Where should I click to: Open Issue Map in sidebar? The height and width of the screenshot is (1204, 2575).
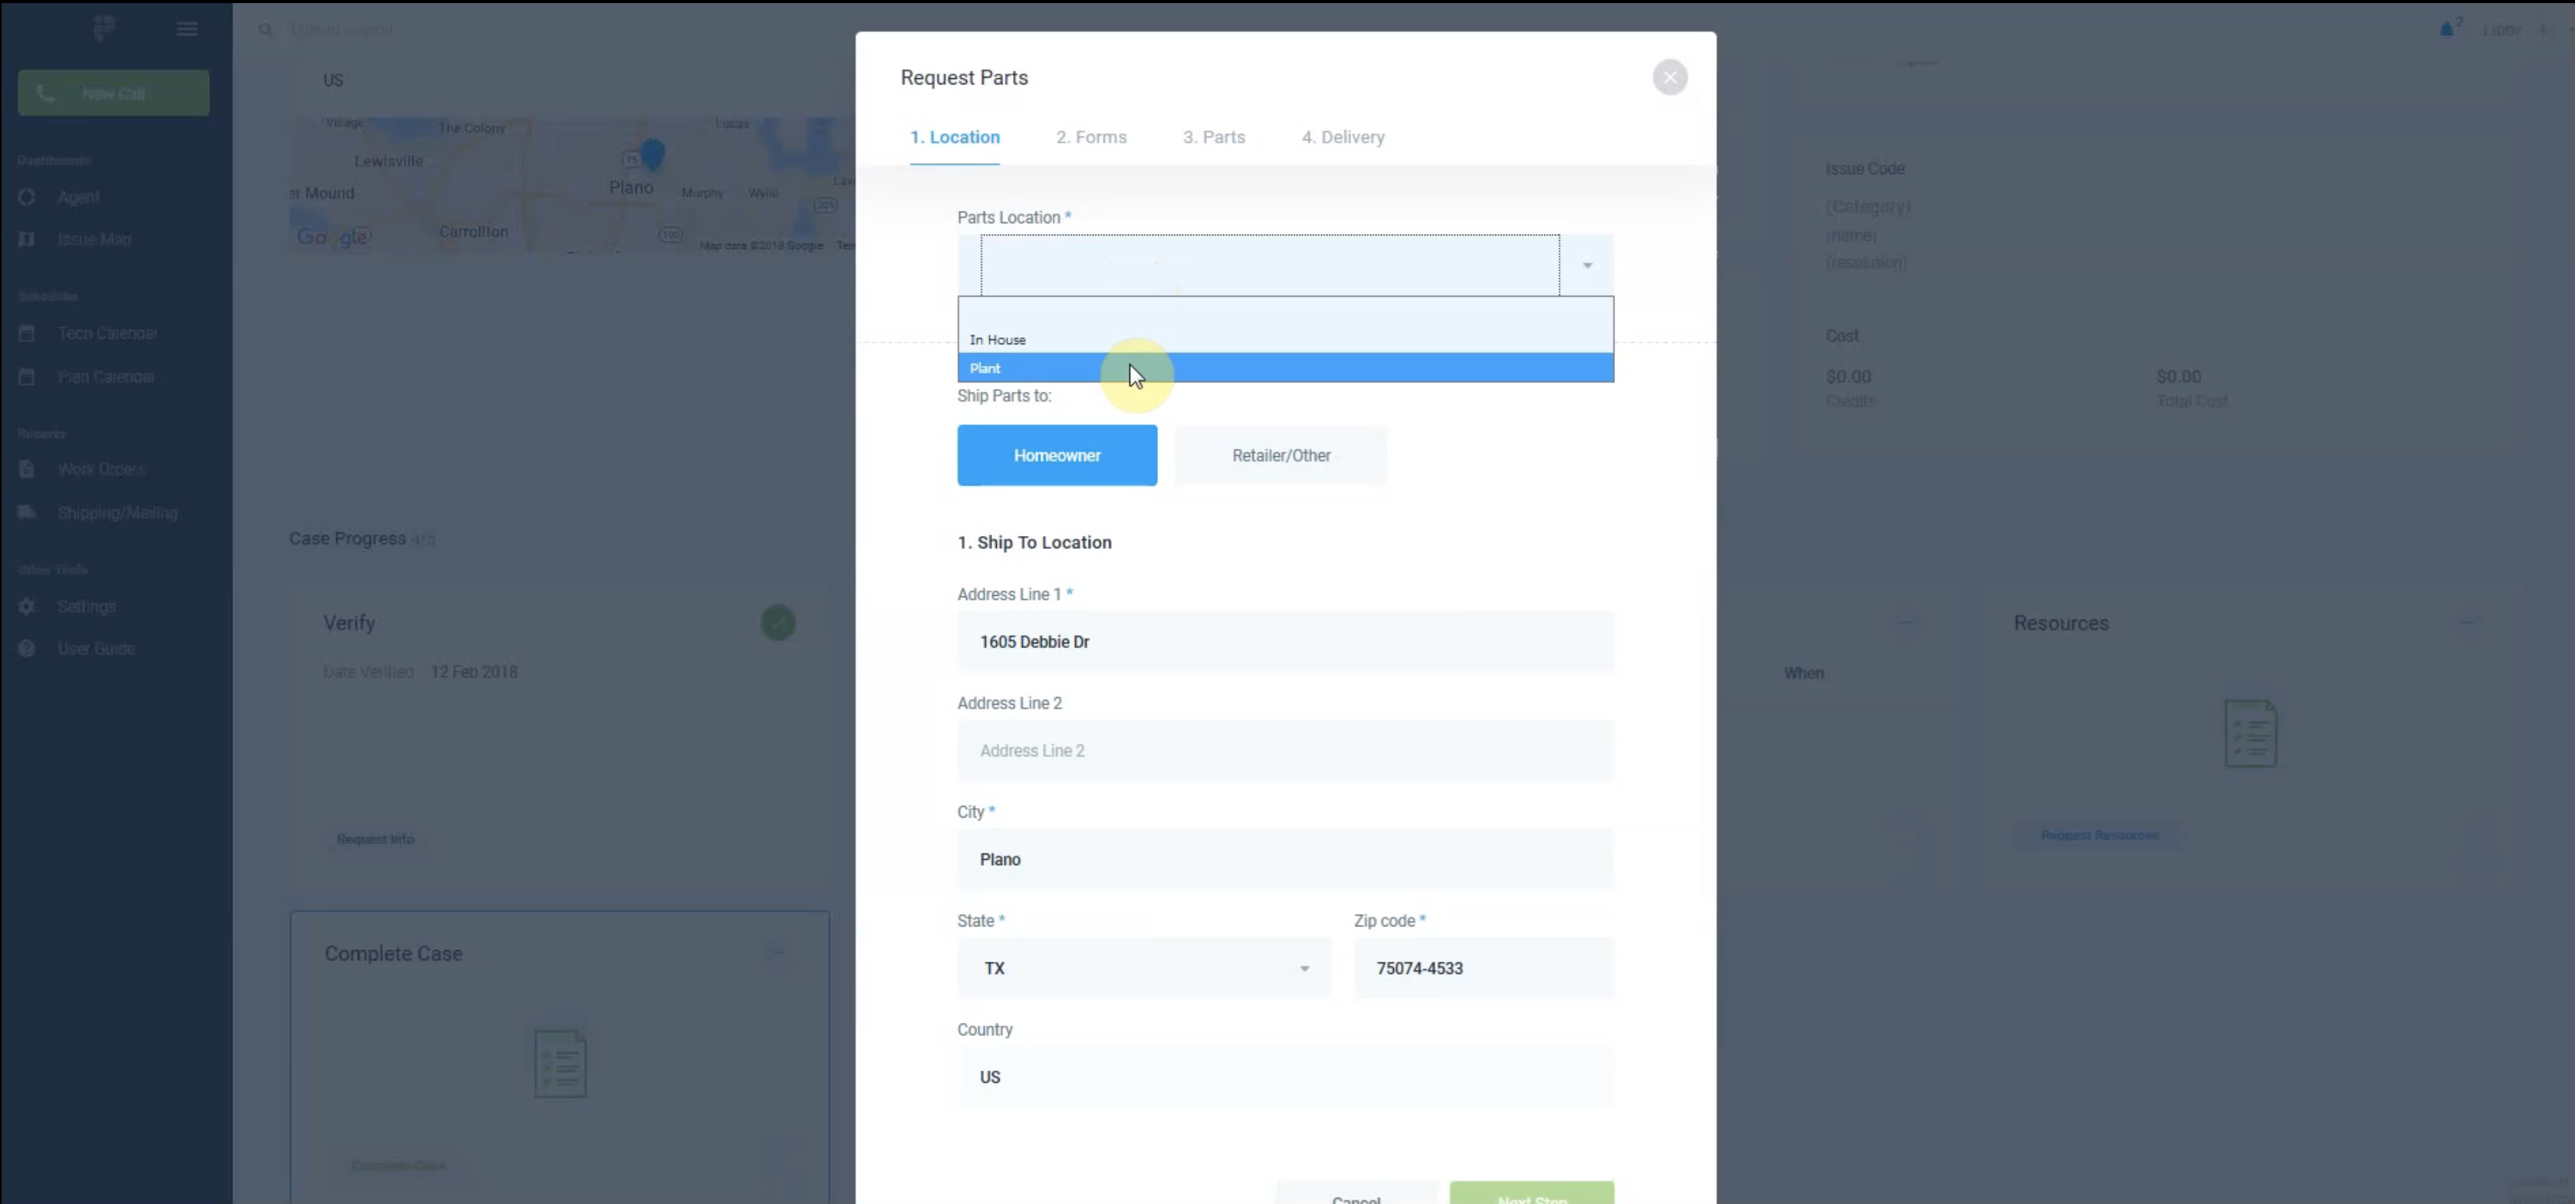(x=94, y=239)
